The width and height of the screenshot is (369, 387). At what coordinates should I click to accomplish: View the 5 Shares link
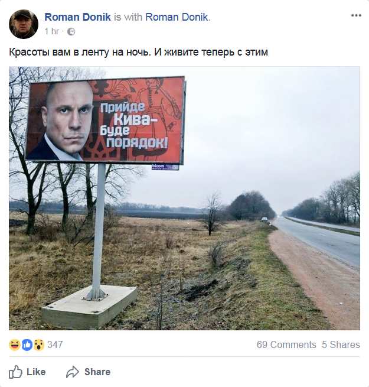point(341,344)
